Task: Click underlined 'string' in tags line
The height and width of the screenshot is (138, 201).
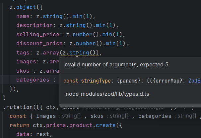Action: 79,53
